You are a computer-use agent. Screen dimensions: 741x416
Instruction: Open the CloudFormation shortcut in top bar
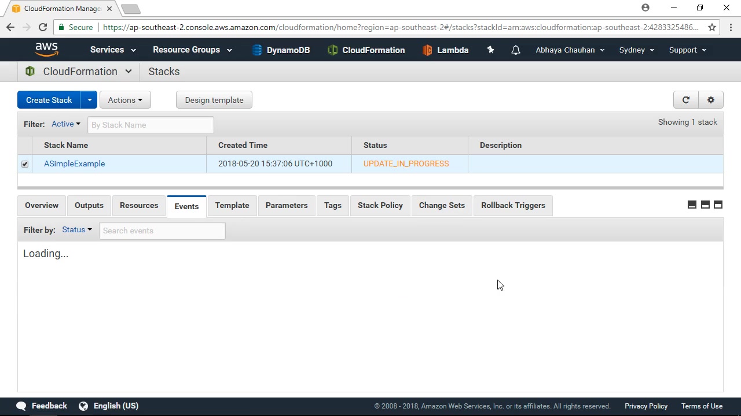pyautogui.click(x=366, y=50)
